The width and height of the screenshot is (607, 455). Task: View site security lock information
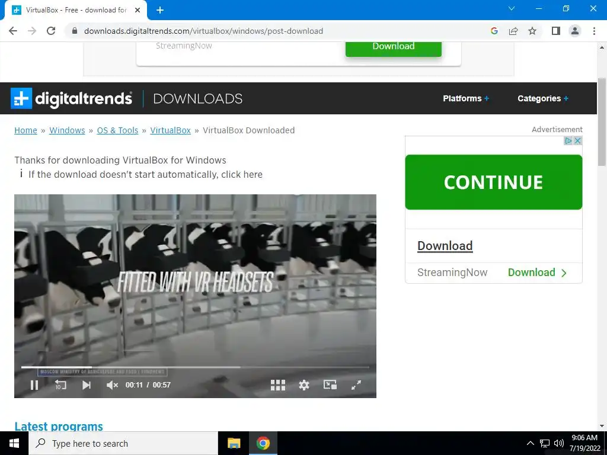point(75,31)
